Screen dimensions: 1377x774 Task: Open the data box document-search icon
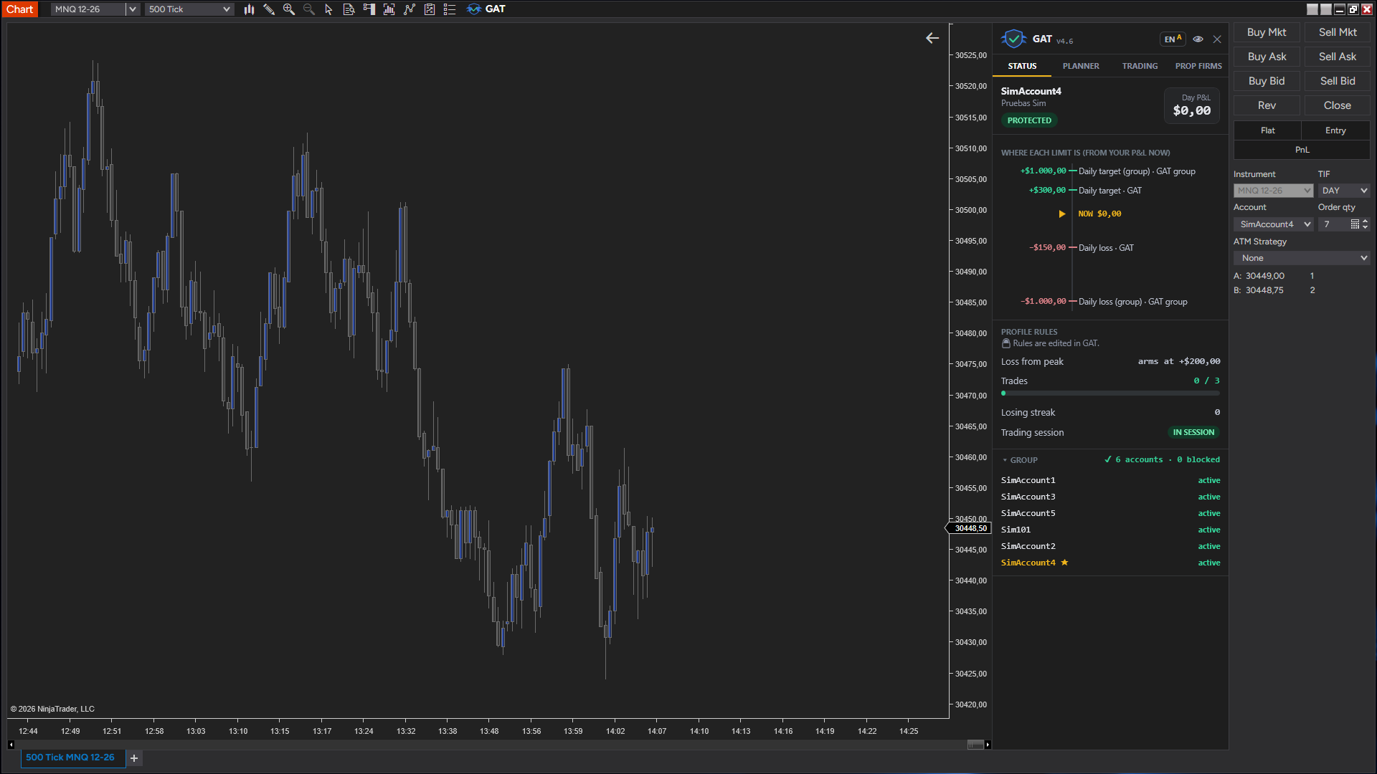[349, 9]
